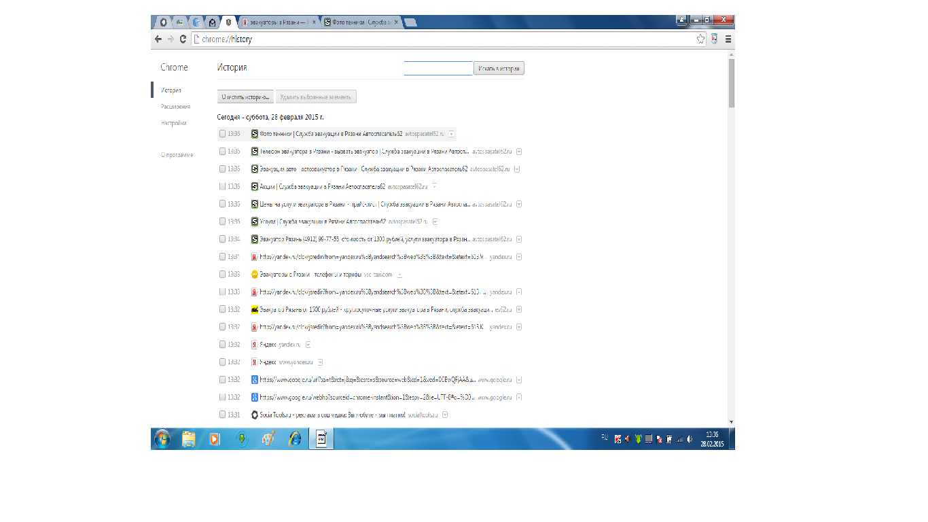928x522 pixels.
Task: Click the 'Удалить выбранные элементы' button
Action: pos(316,97)
